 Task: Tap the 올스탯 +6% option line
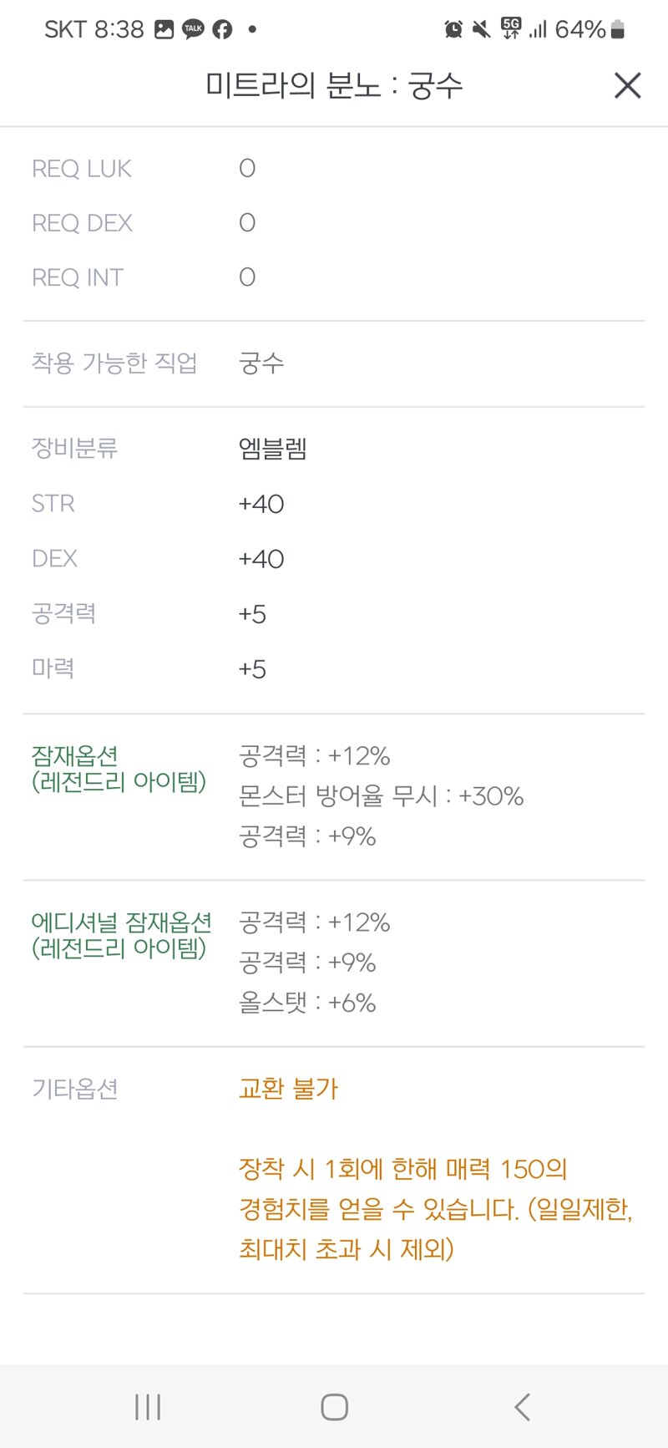coord(307,1002)
